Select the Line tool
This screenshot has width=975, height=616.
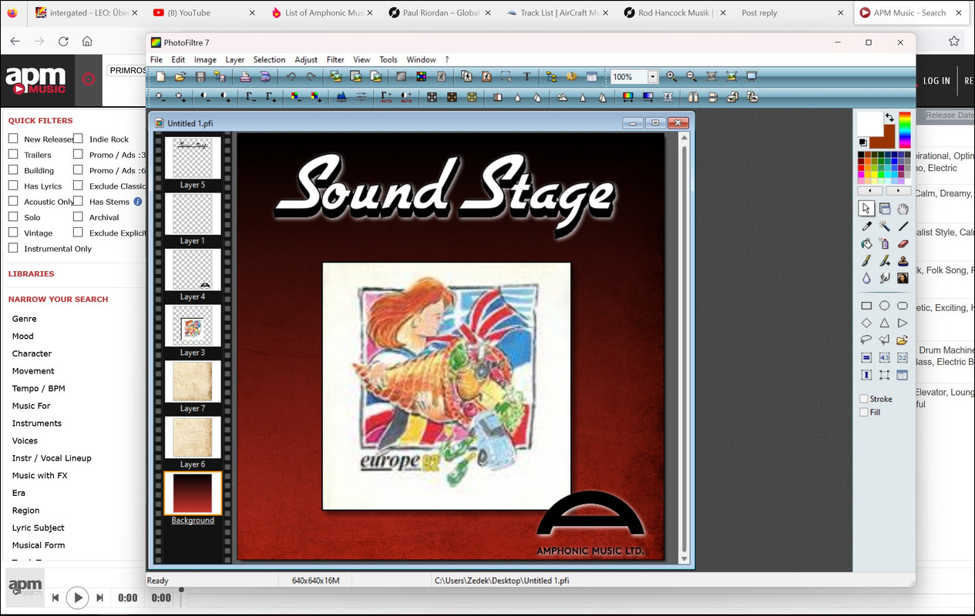[903, 226]
